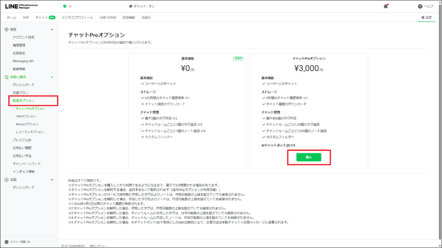Click the ¥0/月 basic plan price
The image size is (442, 248).
click(187, 68)
